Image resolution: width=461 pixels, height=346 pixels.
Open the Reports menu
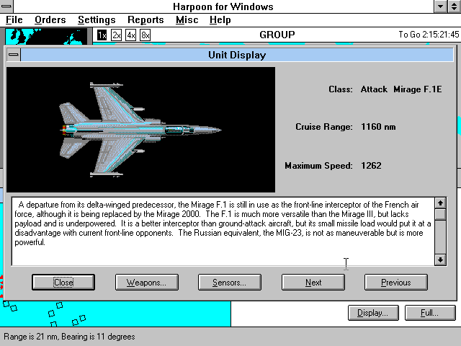point(146,19)
